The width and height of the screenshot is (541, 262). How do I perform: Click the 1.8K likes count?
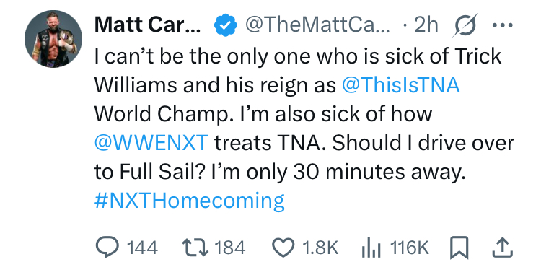click(320, 248)
